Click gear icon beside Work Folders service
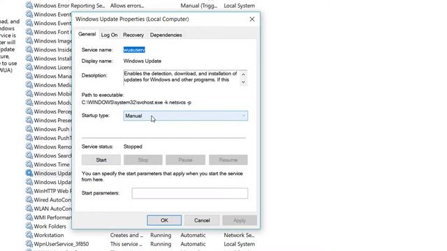The width and height of the screenshot is (447, 251). (x=29, y=226)
